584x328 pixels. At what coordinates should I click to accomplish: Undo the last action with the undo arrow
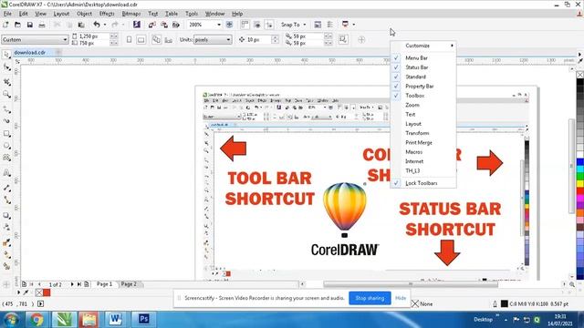coord(97,25)
